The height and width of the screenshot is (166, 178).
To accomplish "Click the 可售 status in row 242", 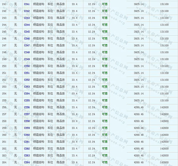I will coord(105,11).
